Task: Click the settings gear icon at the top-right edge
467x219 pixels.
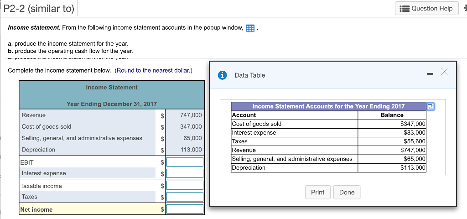Action: [x=465, y=8]
